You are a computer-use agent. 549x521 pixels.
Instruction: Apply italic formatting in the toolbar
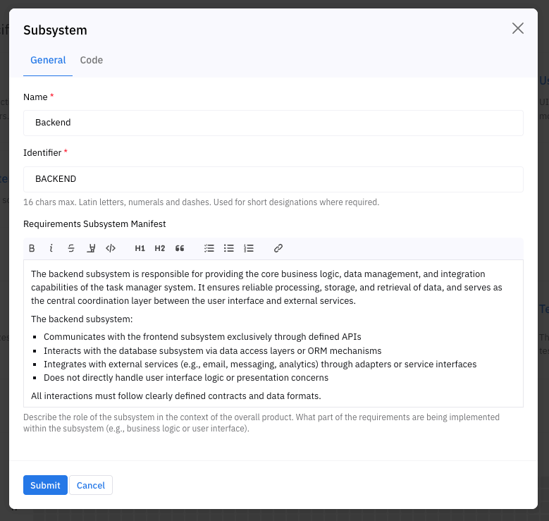tap(51, 248)
